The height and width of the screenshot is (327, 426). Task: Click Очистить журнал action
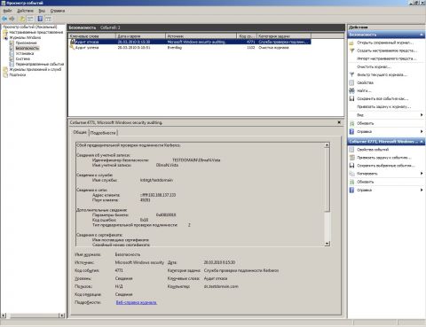[374, 66]
